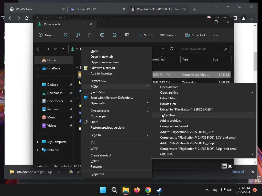Close the Chrome downloads bar
Viewport: 262px width, 196px height.
coord(253,172)
